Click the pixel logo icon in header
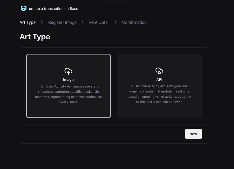The width and height of the screenshot is (234, 169). click(x=24, y=9)
